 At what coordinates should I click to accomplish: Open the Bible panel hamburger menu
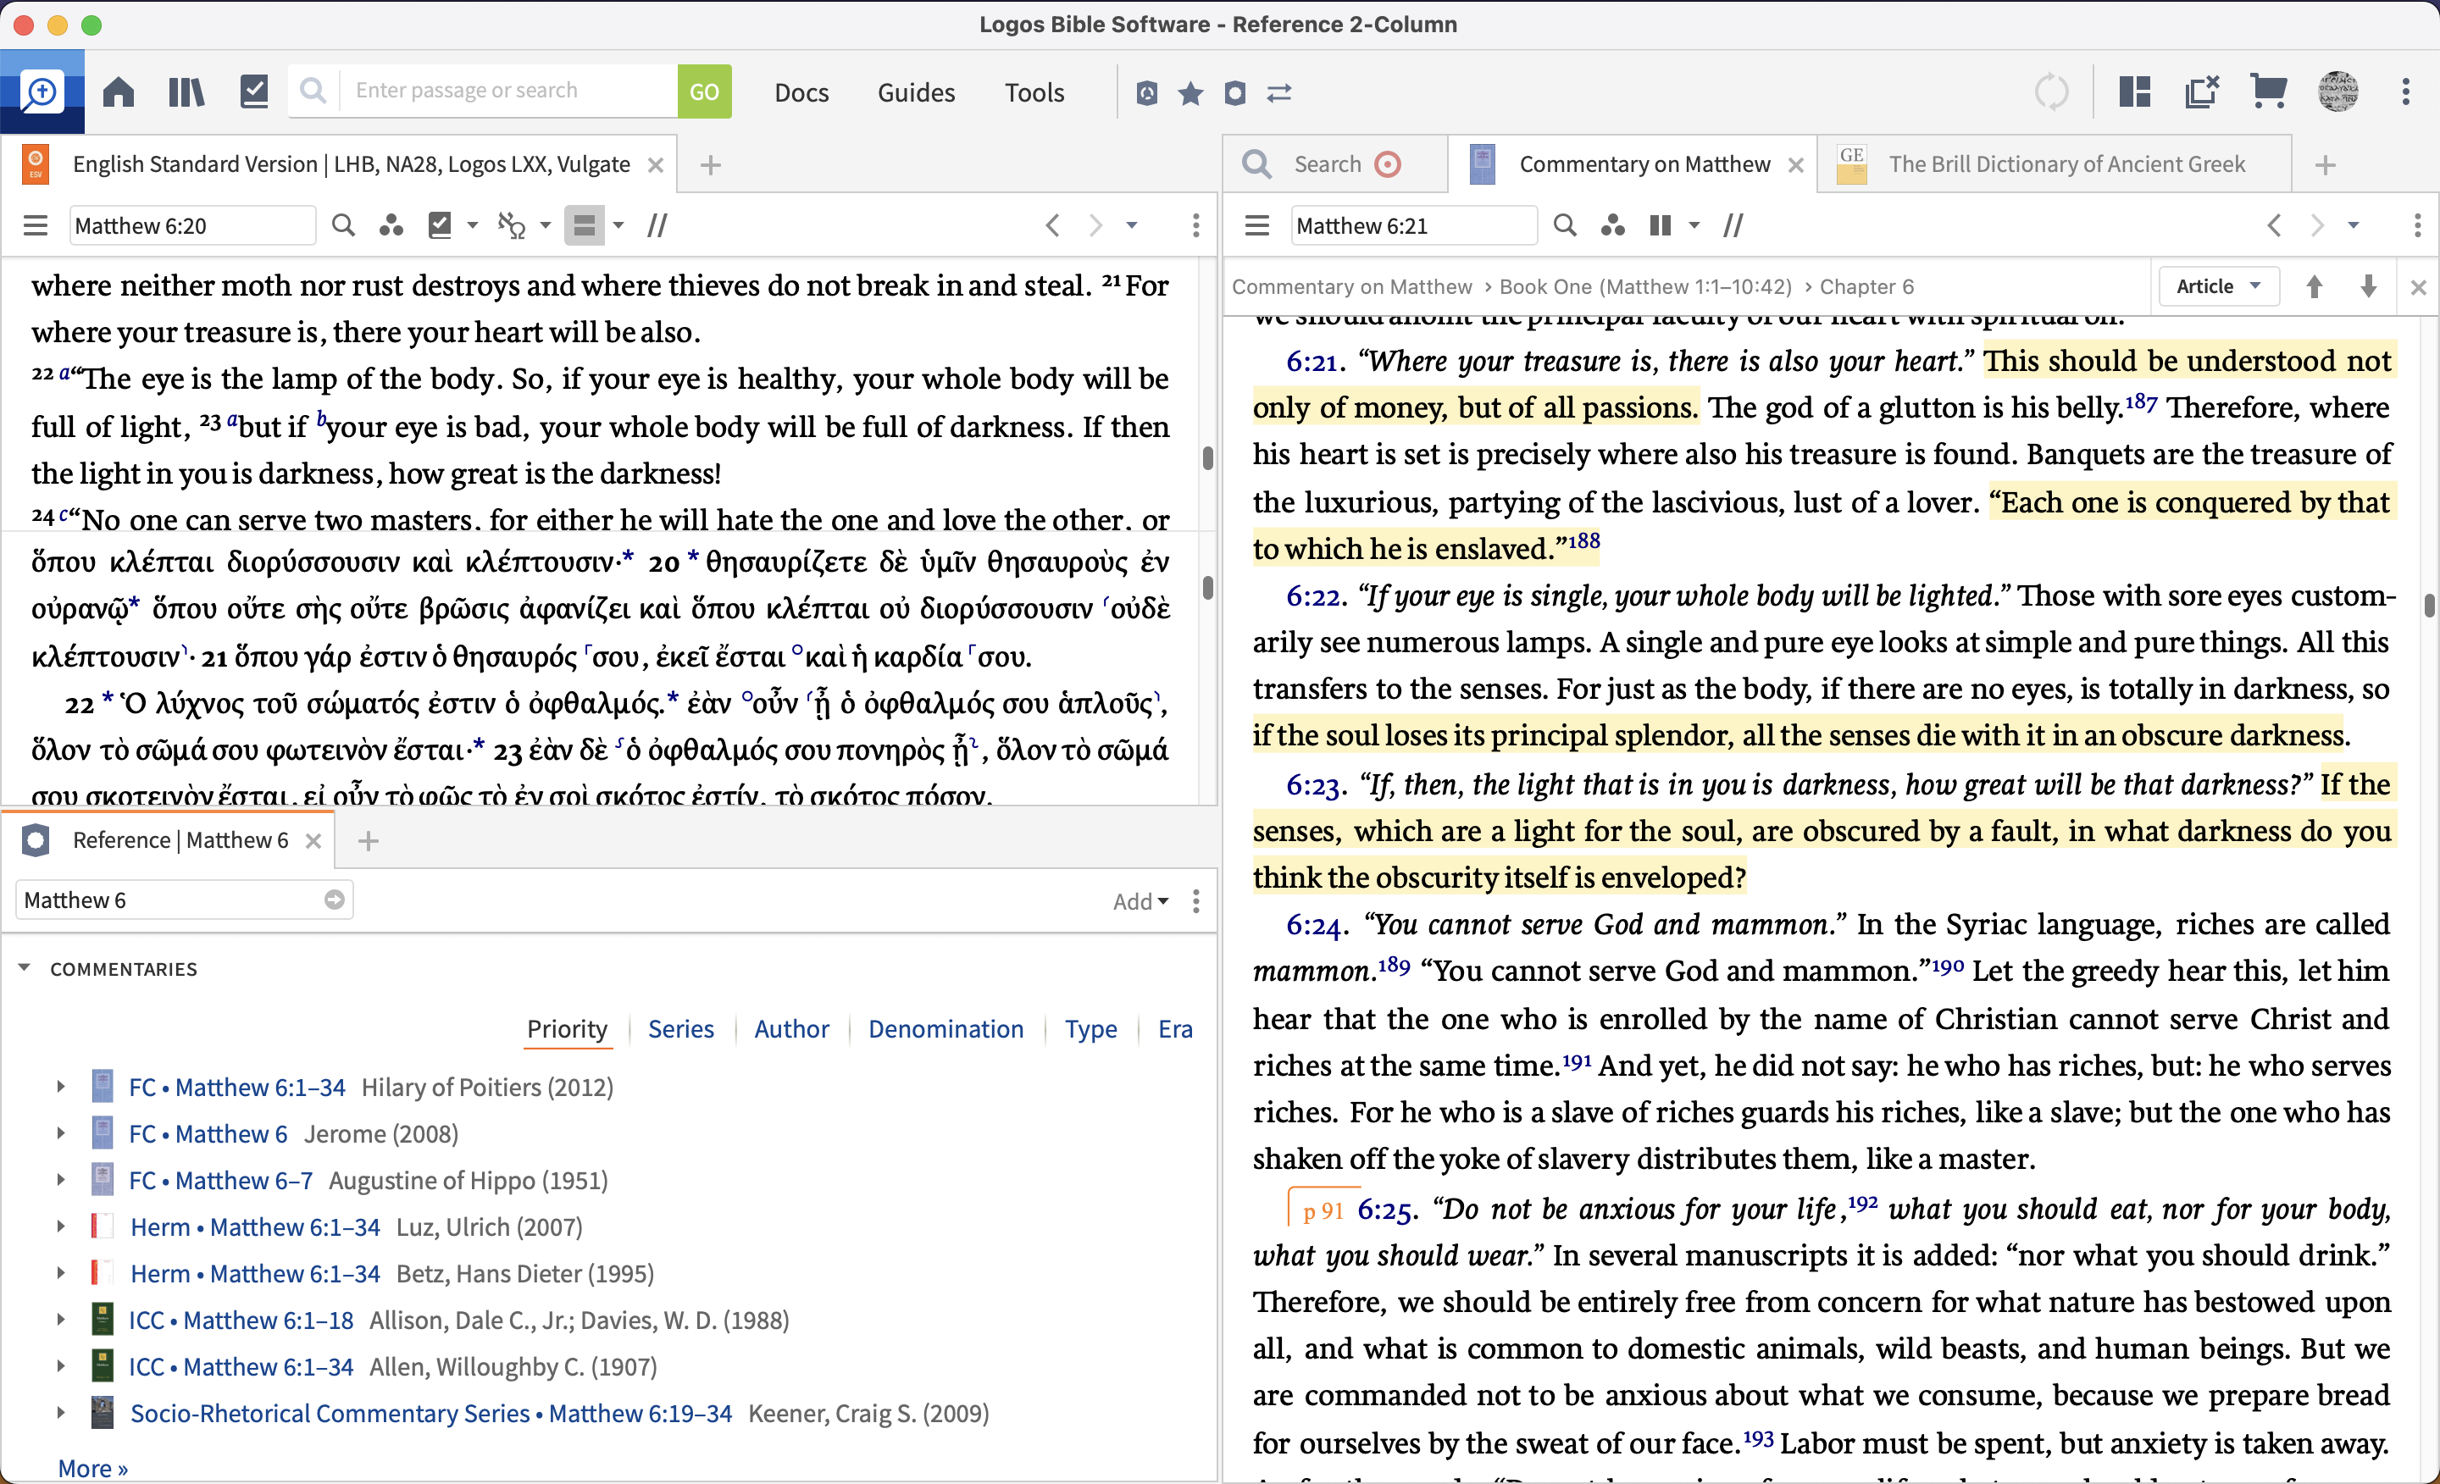point(36,225)
